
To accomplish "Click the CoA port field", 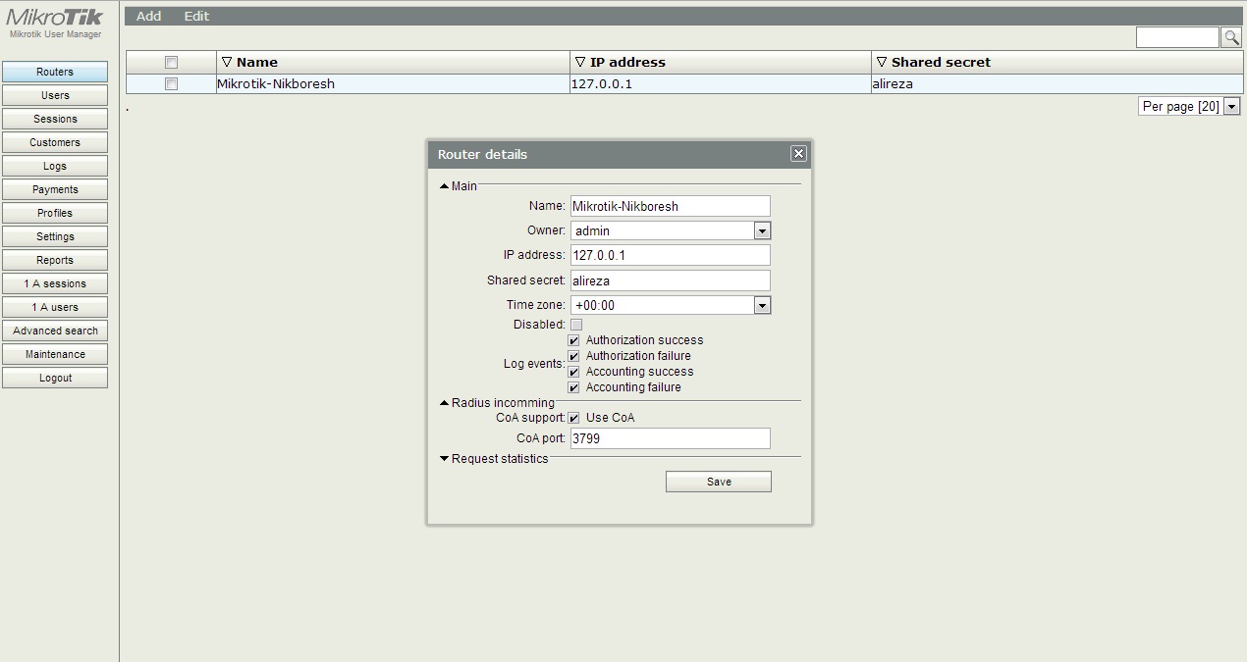I will point(671,438).
